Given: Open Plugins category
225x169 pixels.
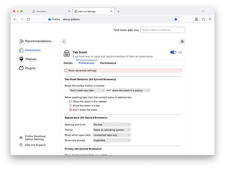Looking at the screenshot, I should pos(27,68).
